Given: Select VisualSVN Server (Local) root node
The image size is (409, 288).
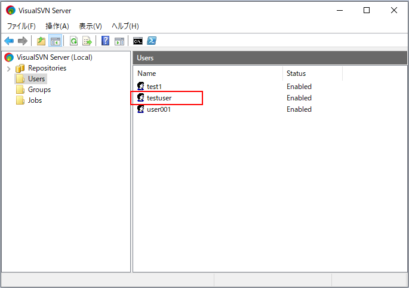Looking at the screenshot, I should point(54,57).
